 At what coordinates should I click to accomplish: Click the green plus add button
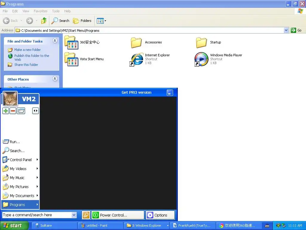tap(6, 111)
